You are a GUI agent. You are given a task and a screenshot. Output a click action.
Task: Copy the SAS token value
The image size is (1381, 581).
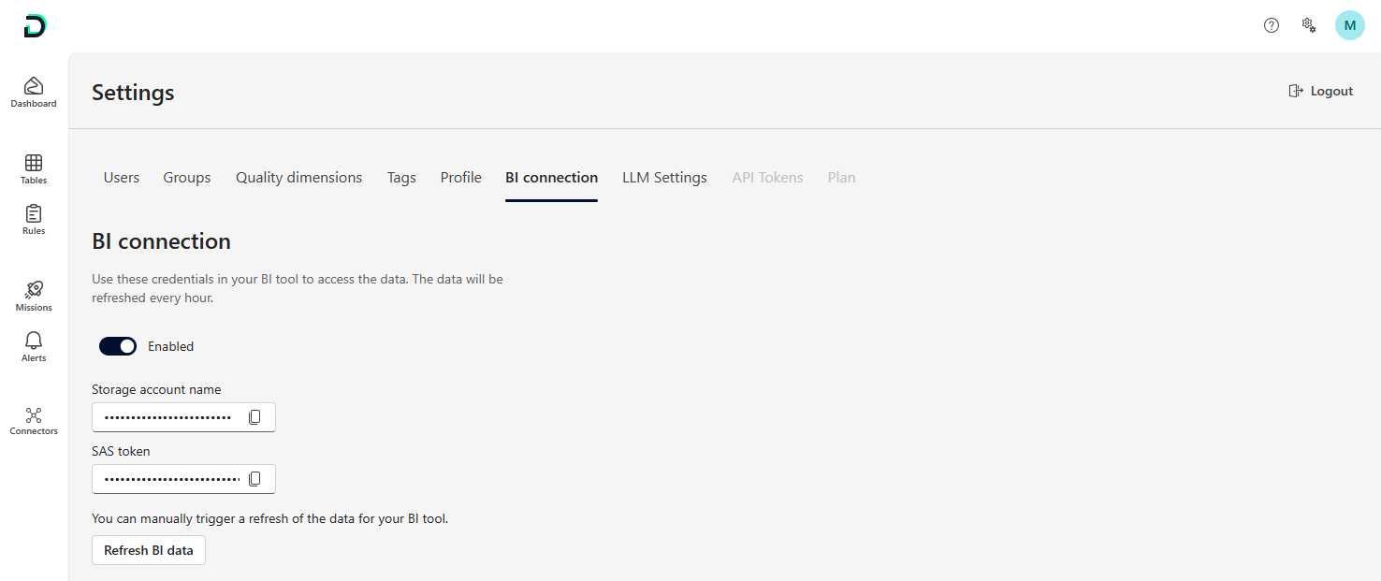(x=254, y=479)
